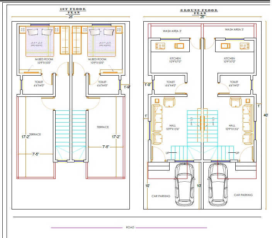Click the 7'-5" dimension on the left terrace
This screenshot has width=272, height=238.
36,154
